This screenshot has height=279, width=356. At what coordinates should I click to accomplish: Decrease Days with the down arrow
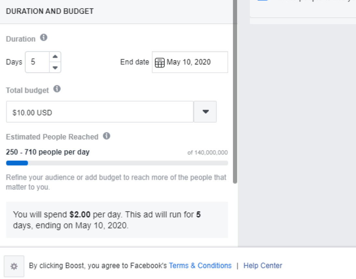click(x=55, y=68)
